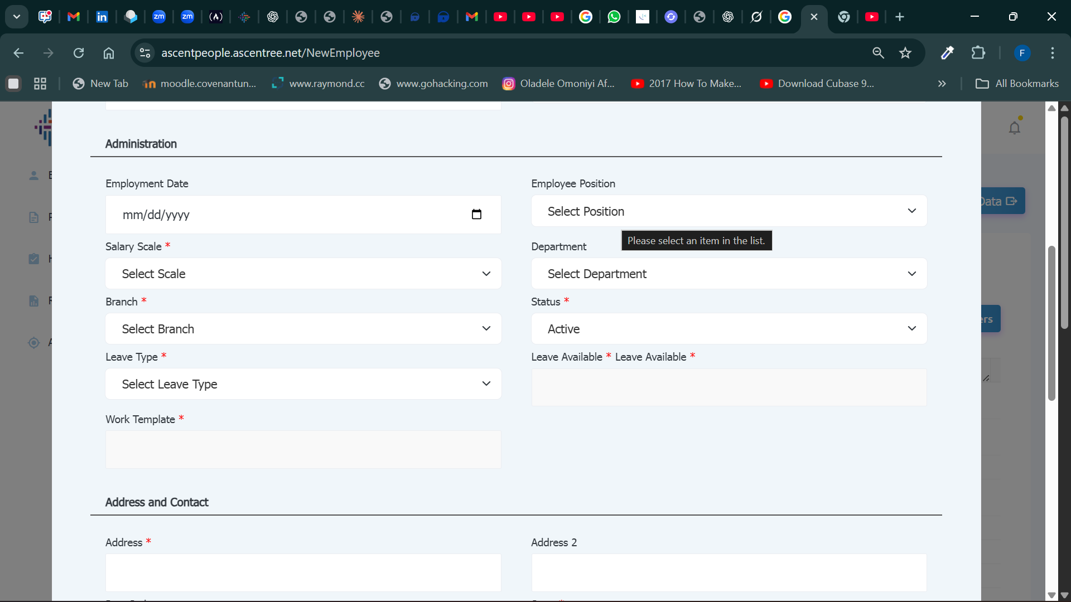
Task: Open the browser extensions puzzle icon
Action: (x=978, y=53)
